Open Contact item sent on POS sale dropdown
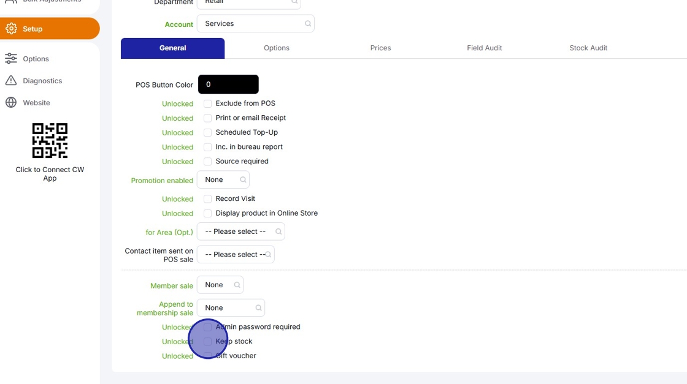This screenshot has height=384, width=687. tap(236, 255)
